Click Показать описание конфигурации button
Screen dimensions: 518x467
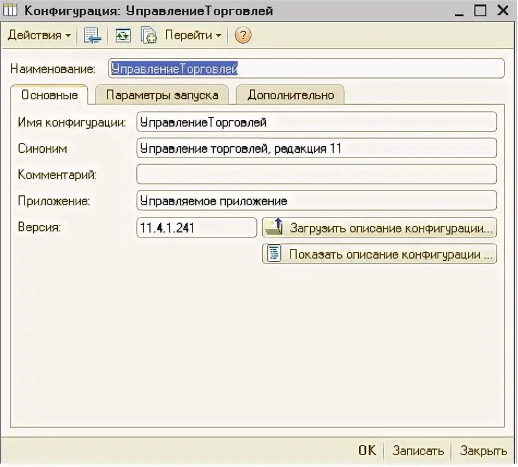(x=380, y=254)
